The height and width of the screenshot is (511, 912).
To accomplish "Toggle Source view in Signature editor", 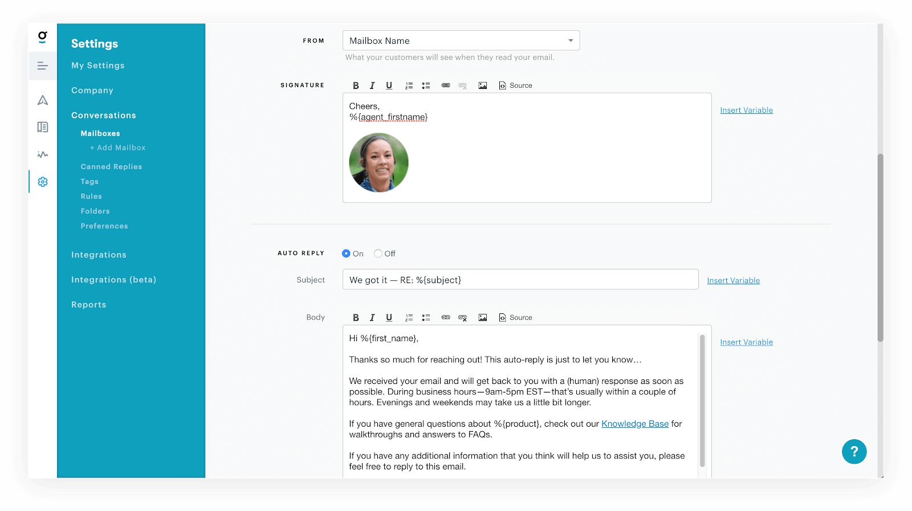I will click(x=515, y=85).
